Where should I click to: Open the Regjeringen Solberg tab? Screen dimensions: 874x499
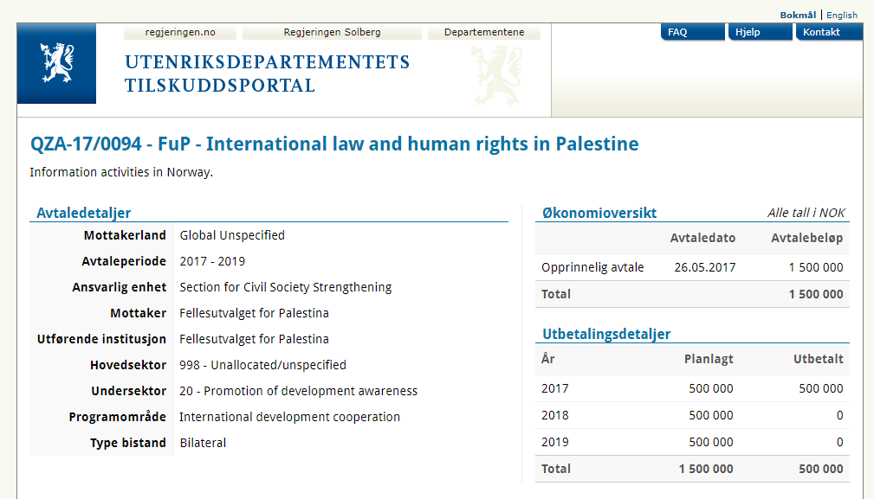[332, 33]
